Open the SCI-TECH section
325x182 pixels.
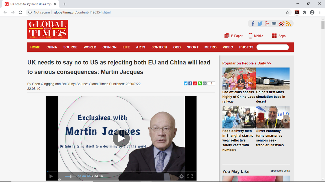(x=159, y=47)
